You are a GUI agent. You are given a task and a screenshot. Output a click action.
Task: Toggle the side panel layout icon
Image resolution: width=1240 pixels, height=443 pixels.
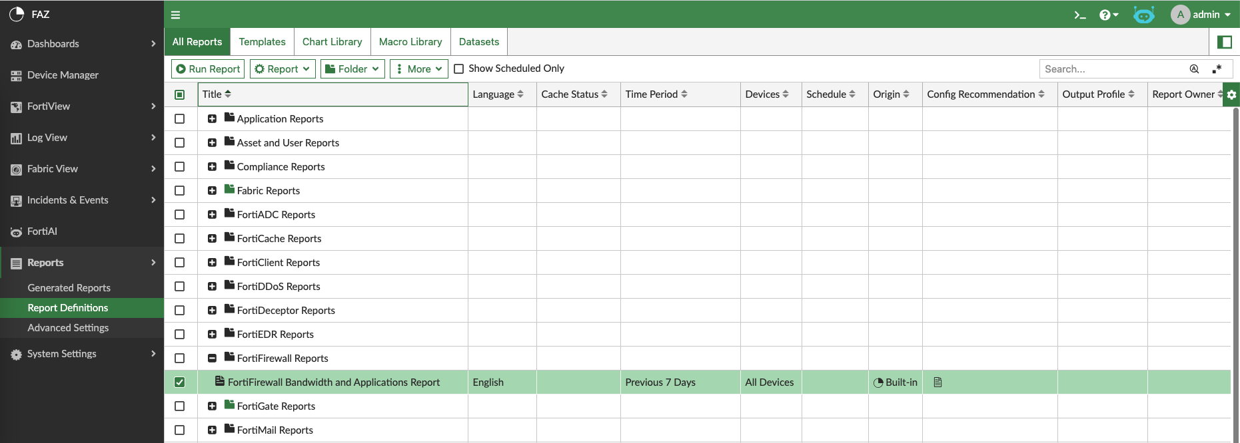click(x=1224, y=42)
